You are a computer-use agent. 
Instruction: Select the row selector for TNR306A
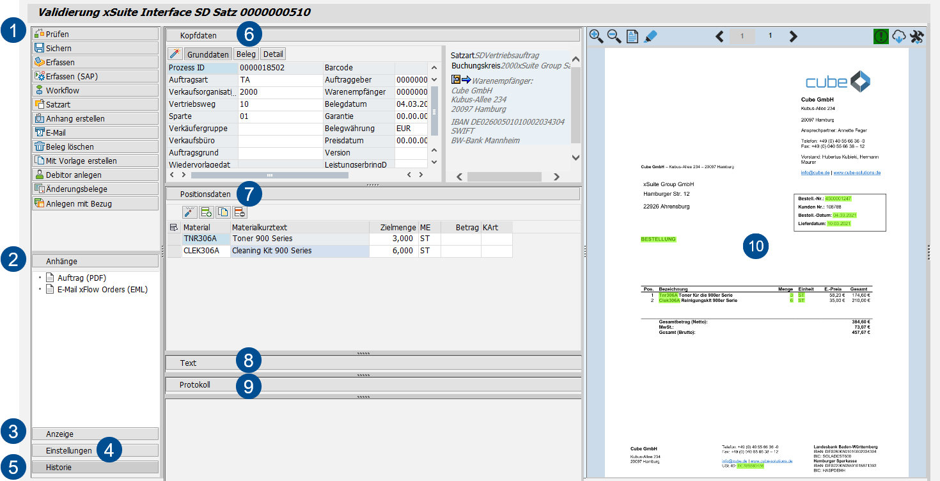173,239
